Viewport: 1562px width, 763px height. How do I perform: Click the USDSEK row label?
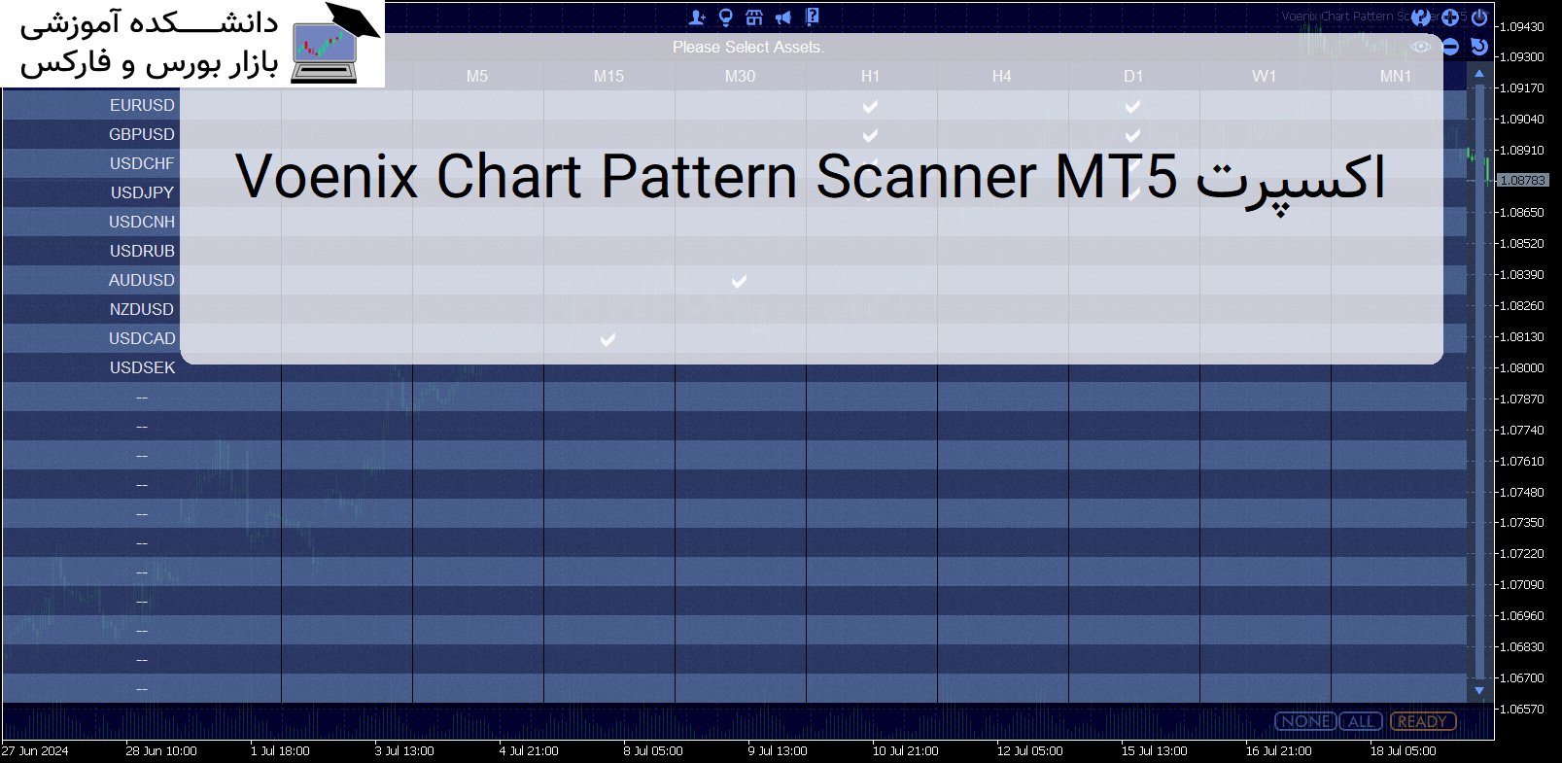coord(142,367)
